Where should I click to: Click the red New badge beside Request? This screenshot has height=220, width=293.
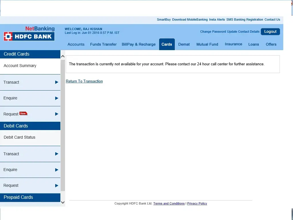(x=23, y=113)
